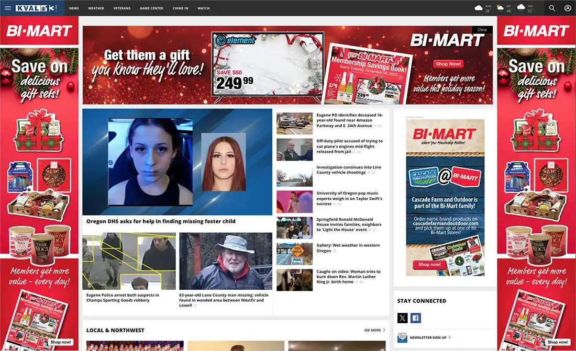The image size is (576, 351).
Task: Click the KVAL 13 logo
Action: click(36, 8)
